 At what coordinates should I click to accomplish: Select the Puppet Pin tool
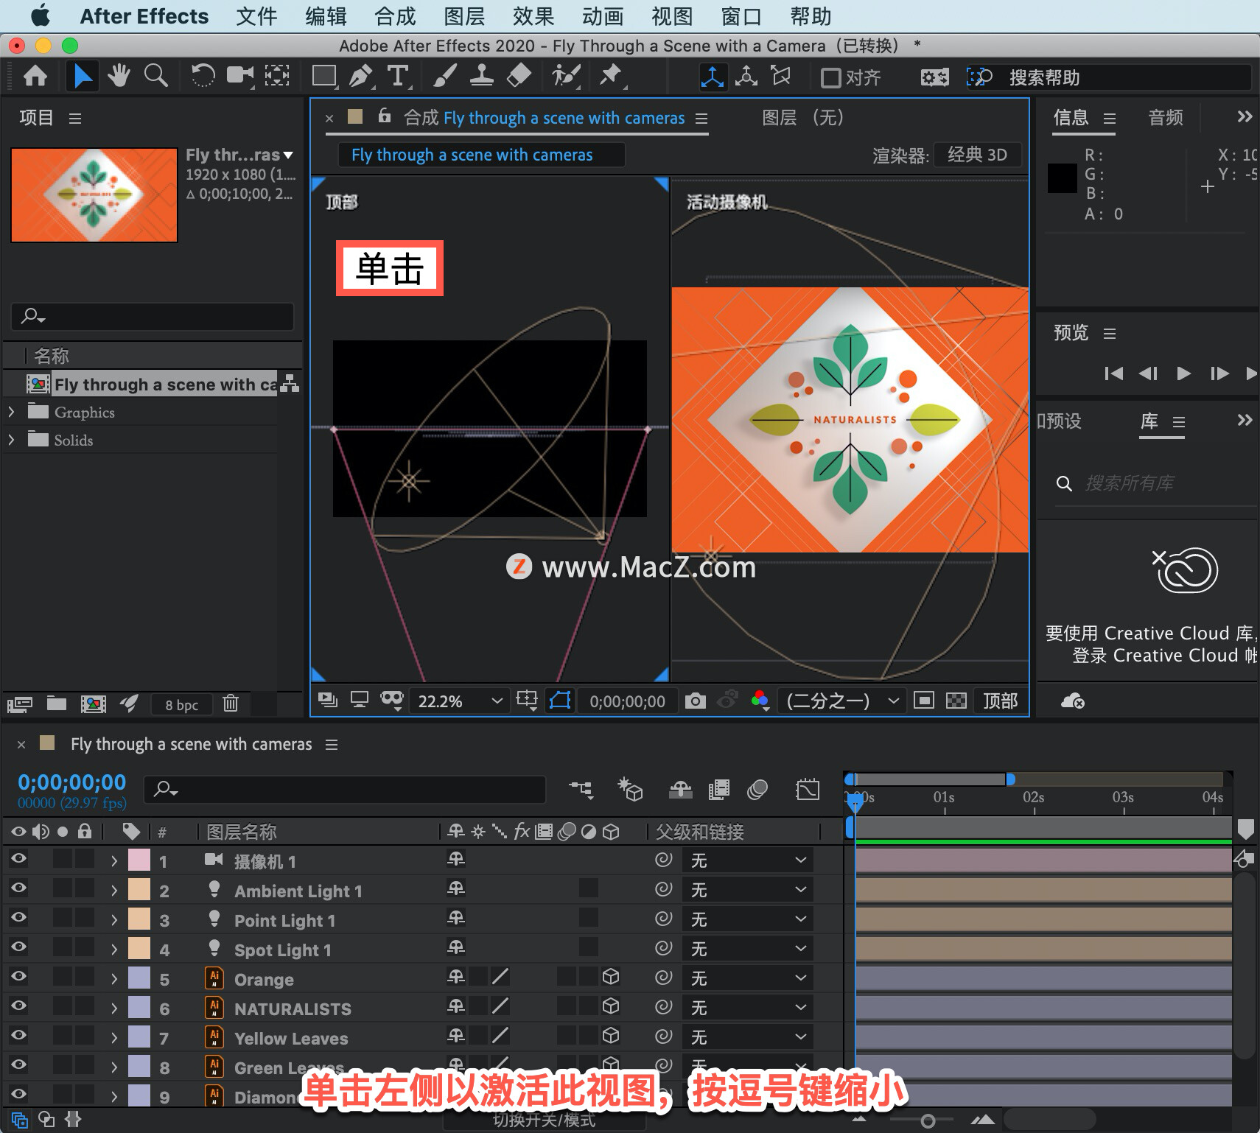pyautogui.click(x=611, y=76)
